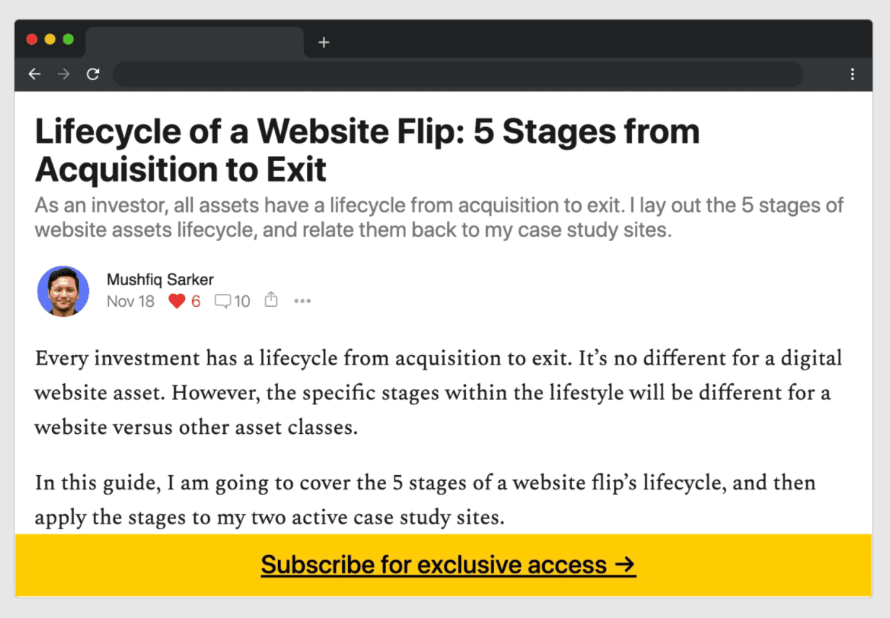Open the comments speech bubble icon
The image size is (890, 618).
[223, 301]
